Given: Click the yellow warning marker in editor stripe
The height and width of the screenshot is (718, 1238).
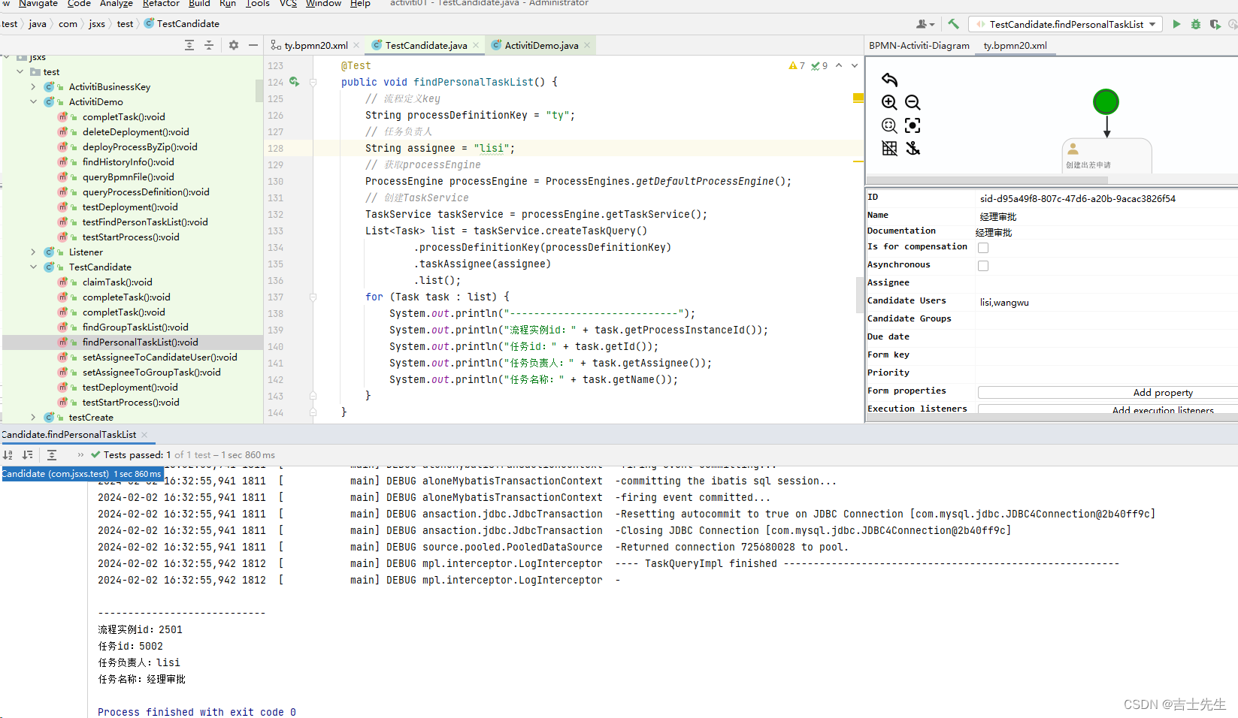Looking at the screenshot, I should click(x=858, y=98).
